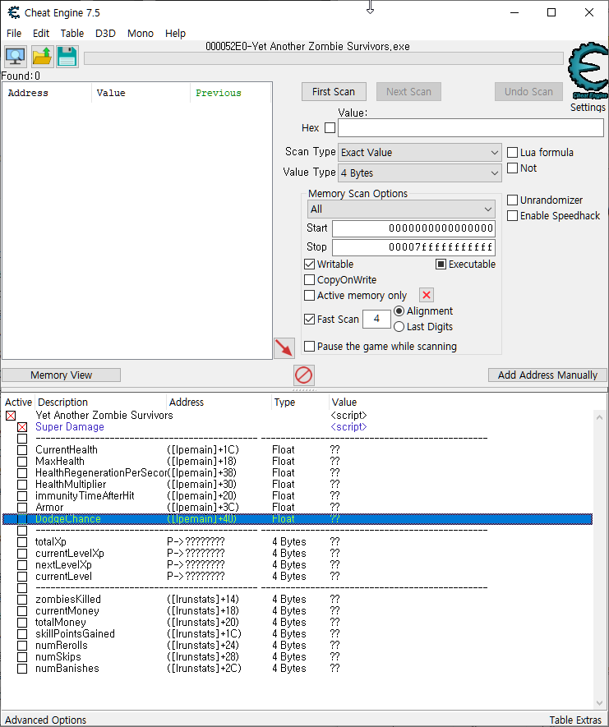
Task: Click the red clear address list icon
Action: 304,375
